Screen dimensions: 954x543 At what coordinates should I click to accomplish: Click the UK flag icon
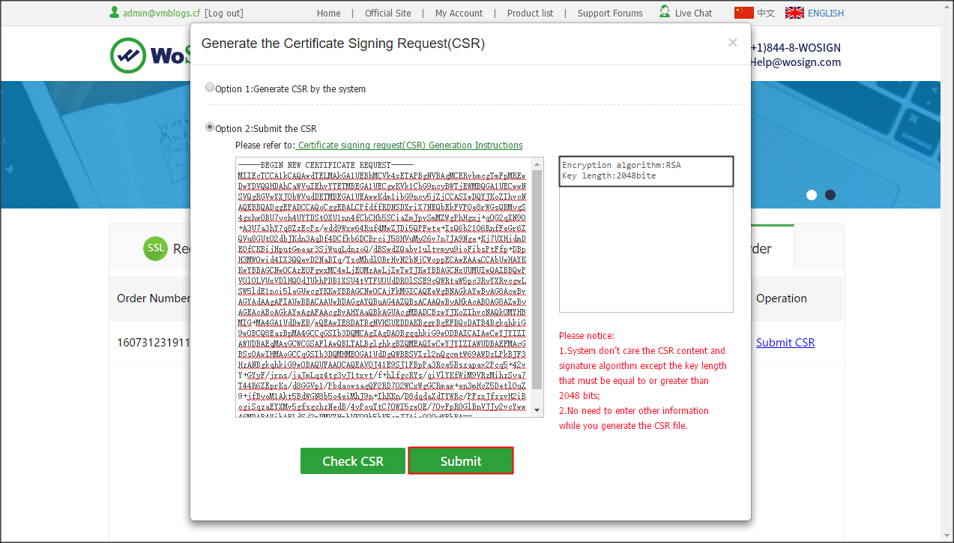pos(794,13)
